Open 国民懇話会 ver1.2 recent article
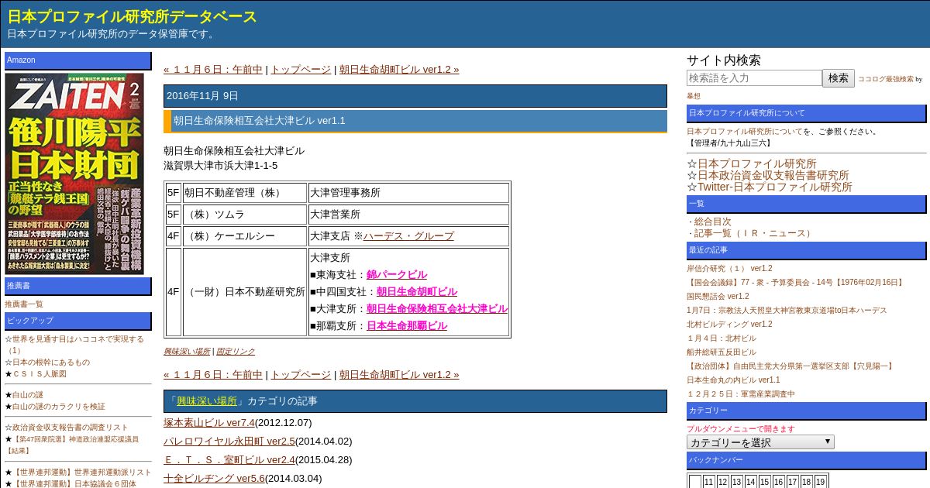 (718, 296)
